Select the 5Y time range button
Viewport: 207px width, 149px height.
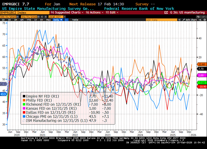(41, 20)
